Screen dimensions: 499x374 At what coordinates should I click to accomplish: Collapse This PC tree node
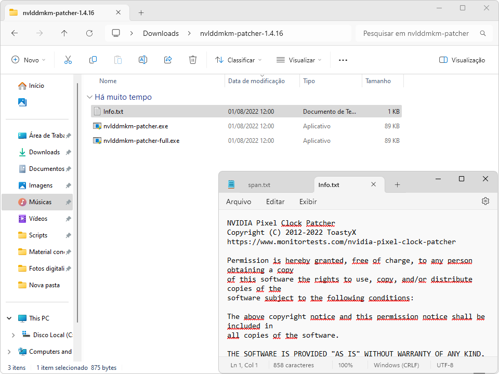coord(9,318)
